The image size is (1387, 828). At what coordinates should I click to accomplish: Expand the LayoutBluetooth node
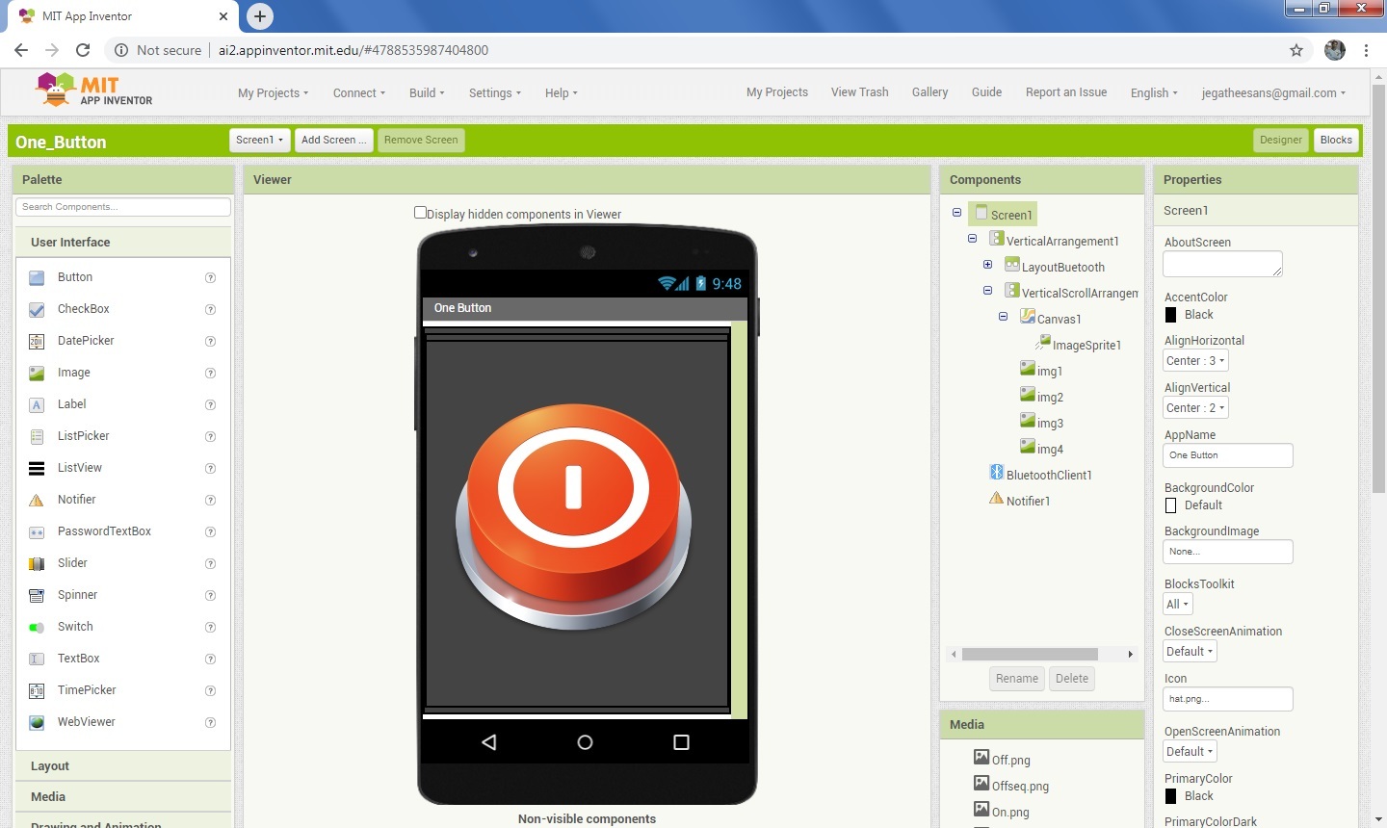click(987, 265)
